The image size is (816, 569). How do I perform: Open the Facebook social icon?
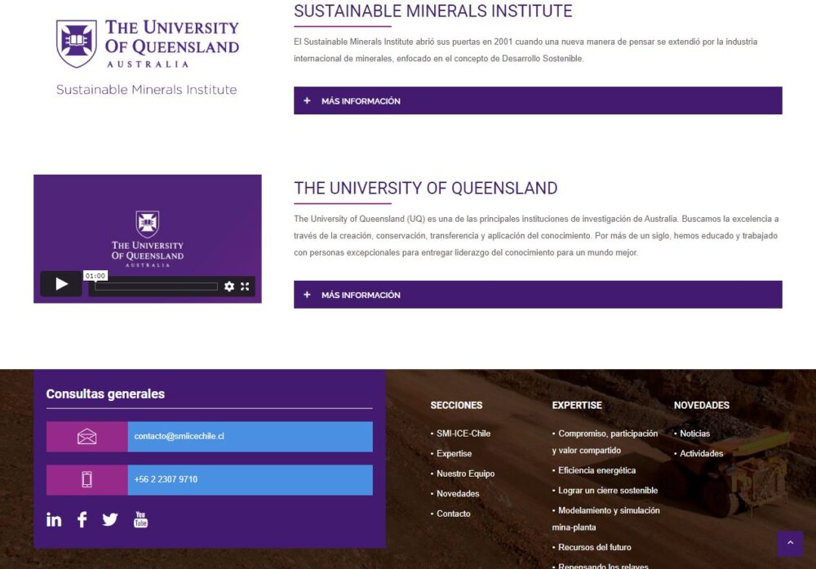click(x=82, y=520)
